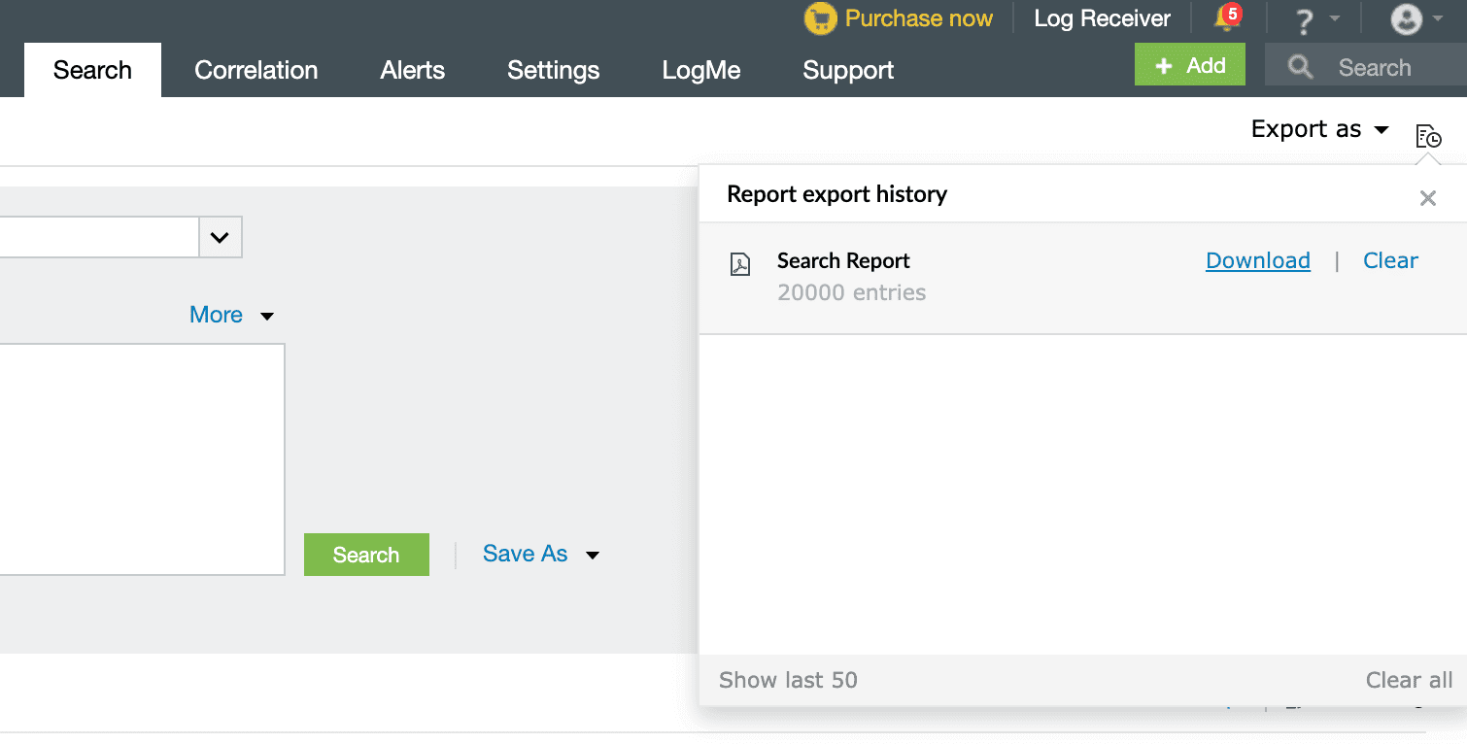This screenshot has width=1467, height=744.
Task: Go to the Settings tab
Action: tap(553, 70)
